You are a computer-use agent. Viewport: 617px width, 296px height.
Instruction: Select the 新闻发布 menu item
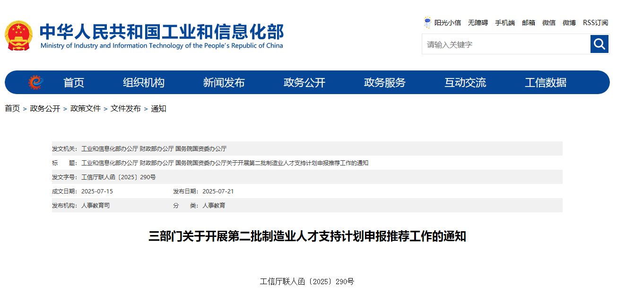[223, 82]
